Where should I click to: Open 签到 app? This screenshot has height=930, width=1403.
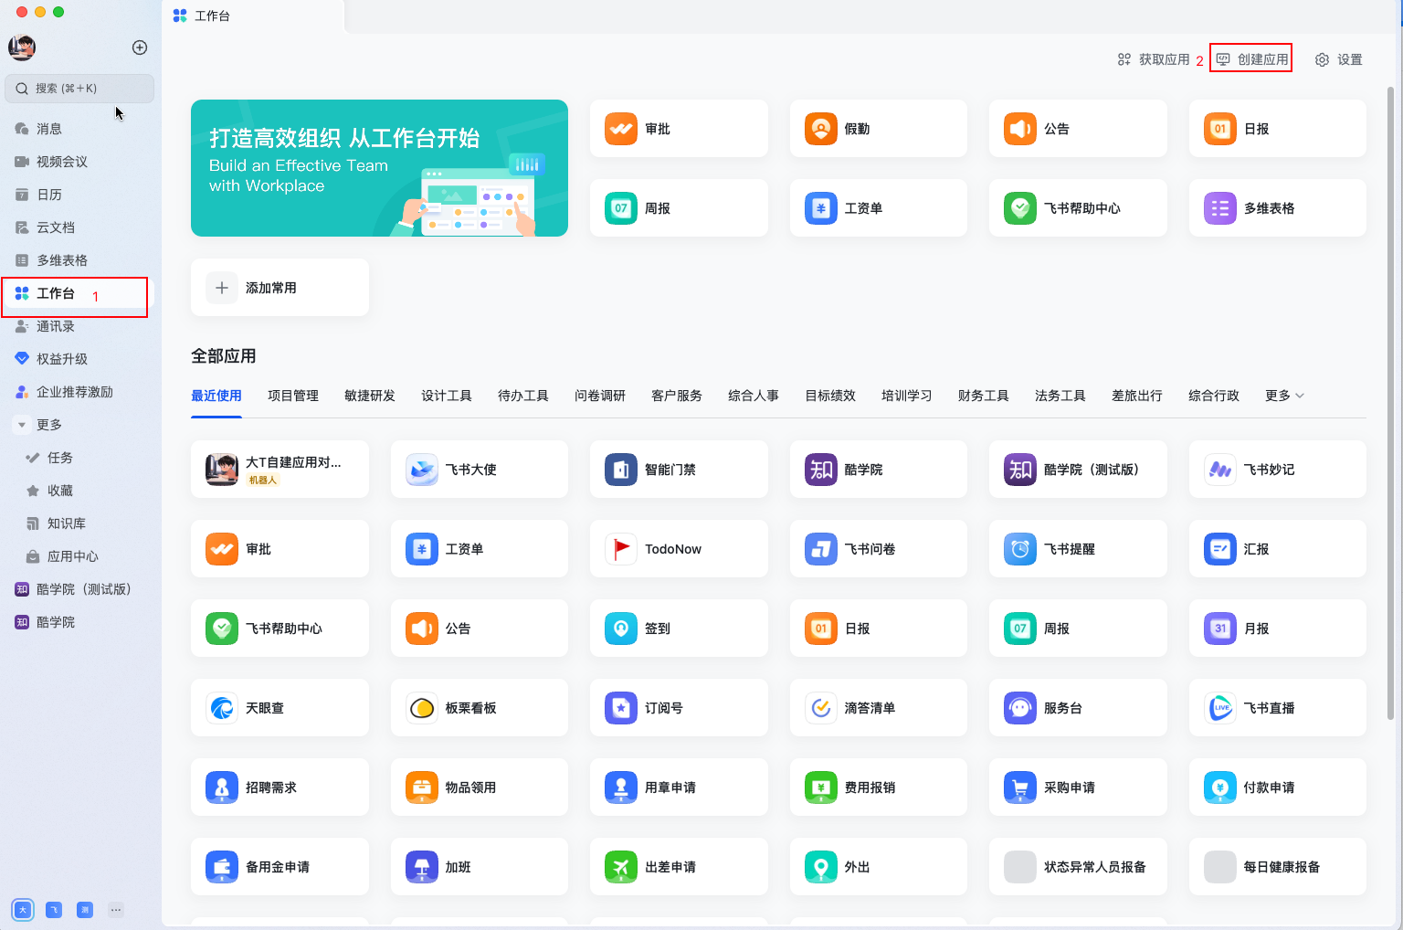pyautogui.click(x=679, y=629)
